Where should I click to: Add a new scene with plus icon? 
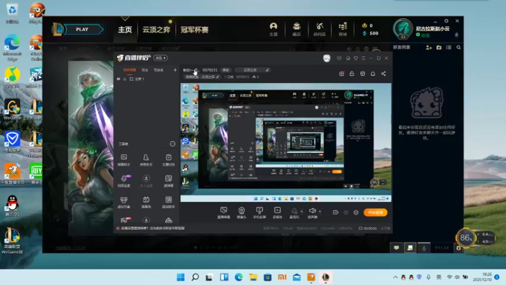[x=175, y=70]
